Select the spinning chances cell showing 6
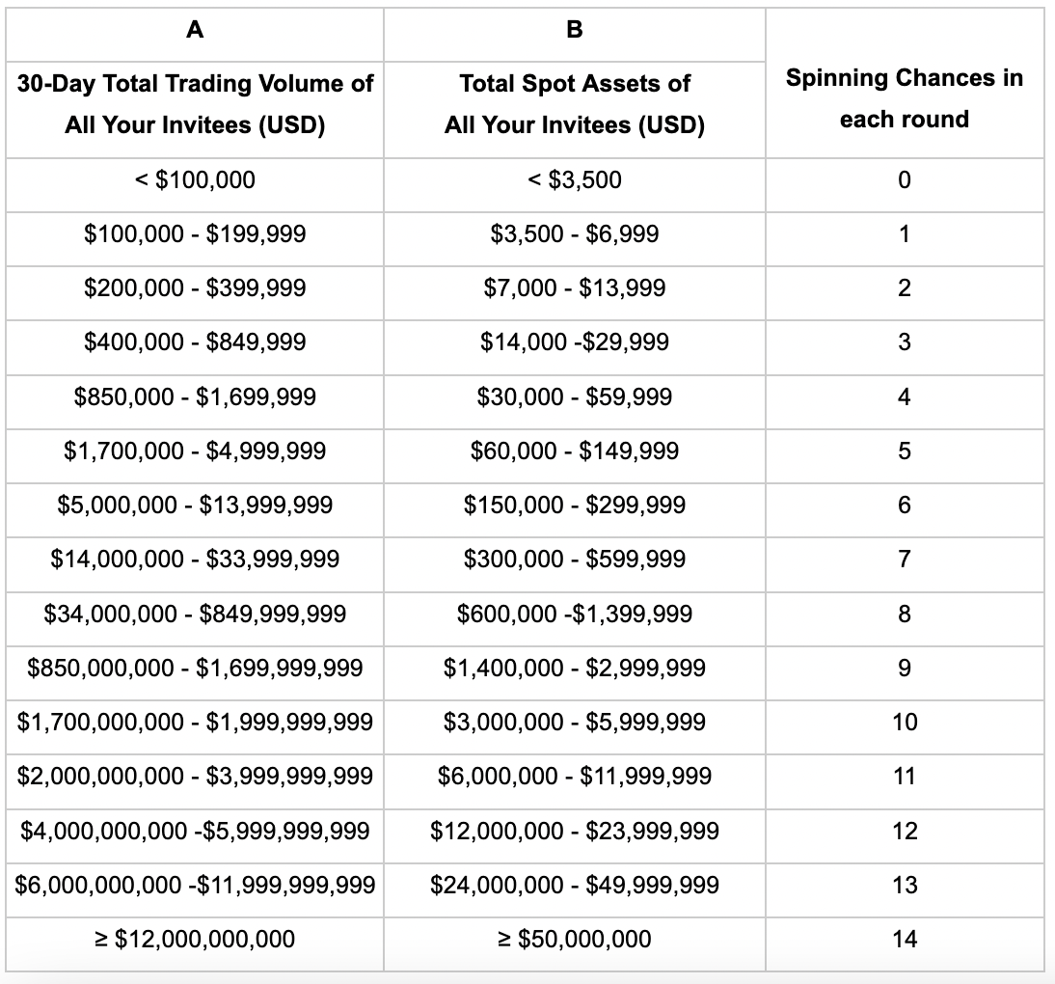This screenshot has height=984, width=1055. click(904, 505)
